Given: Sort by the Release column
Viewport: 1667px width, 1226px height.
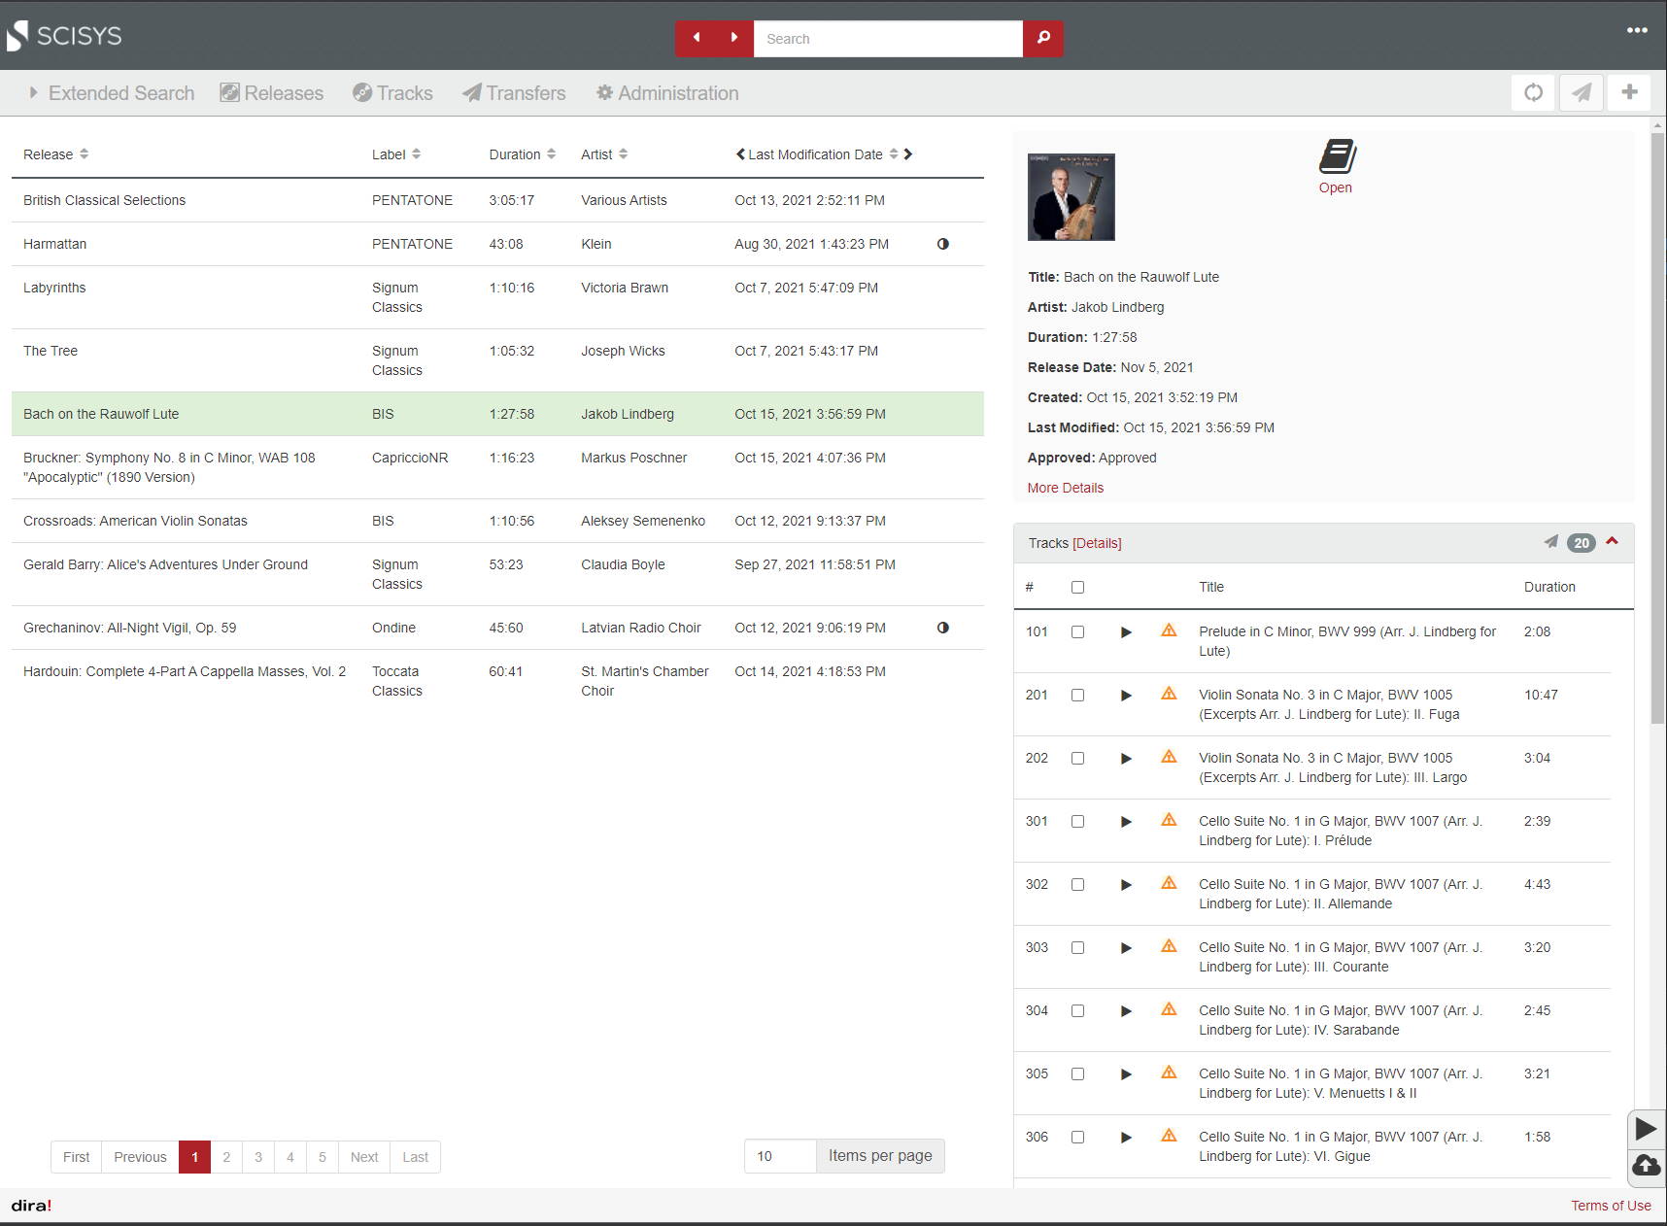Looking at the screenshot, I should click(55, 154).
